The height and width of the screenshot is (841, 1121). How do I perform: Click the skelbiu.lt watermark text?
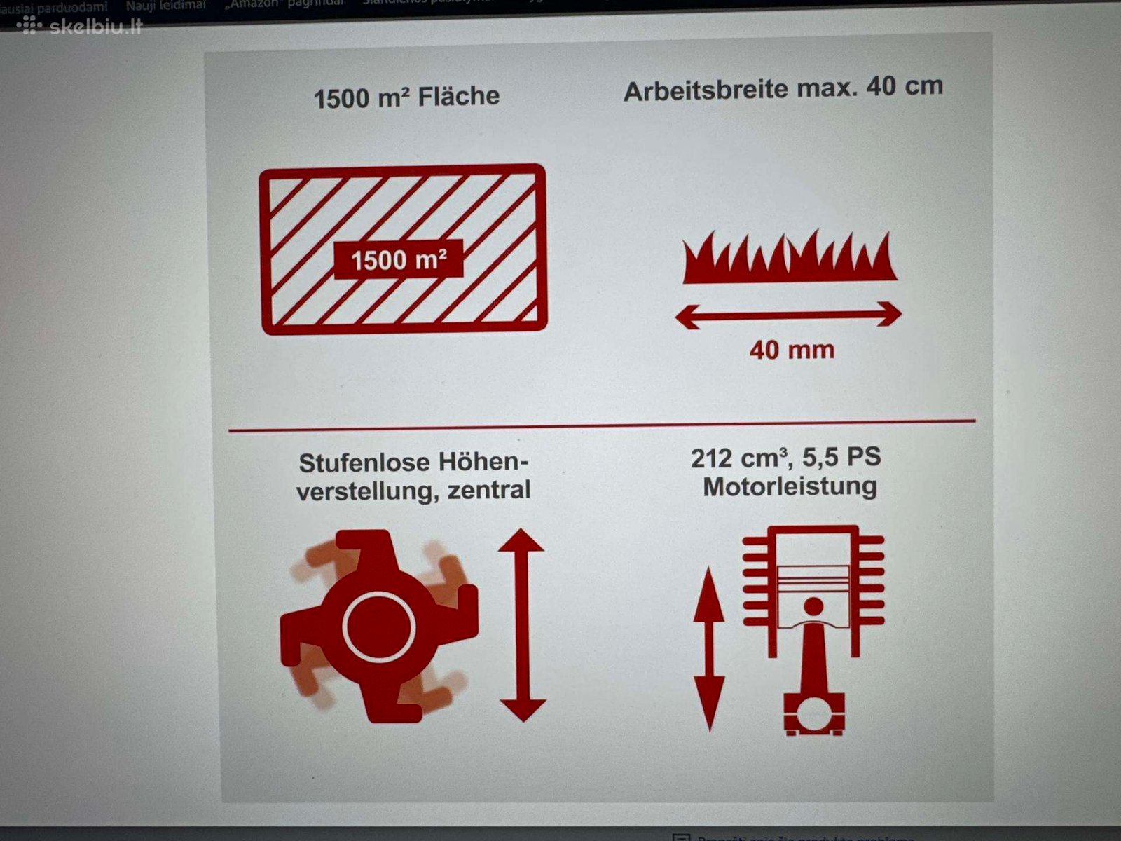click(96, 26)
